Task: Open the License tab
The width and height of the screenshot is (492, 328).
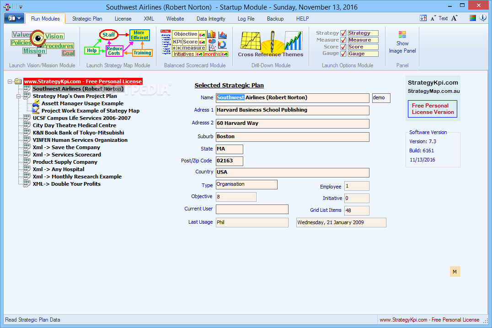Action: pyautogui.click(x=123, y=18)
